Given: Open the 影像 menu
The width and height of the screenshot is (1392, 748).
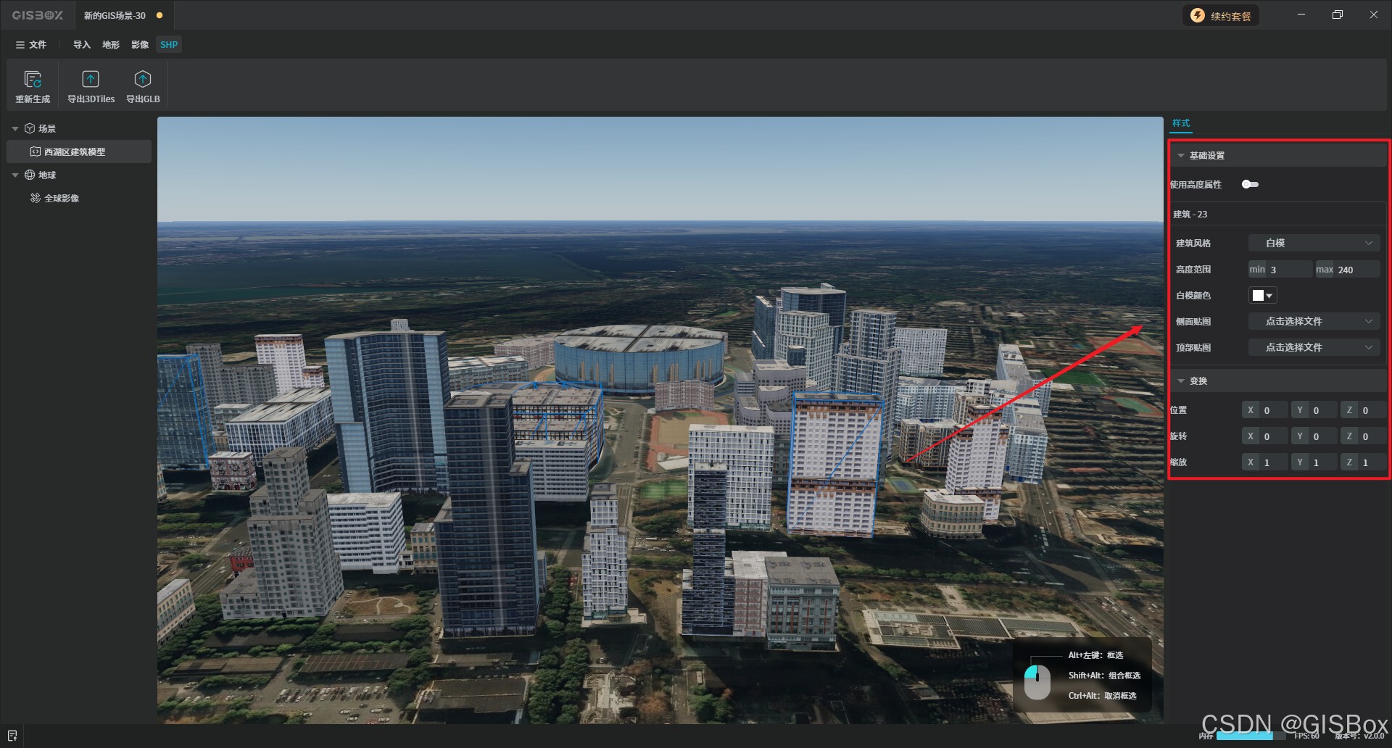Looking at the screenshot, I should pyautogui.click(x=140, y=45).
